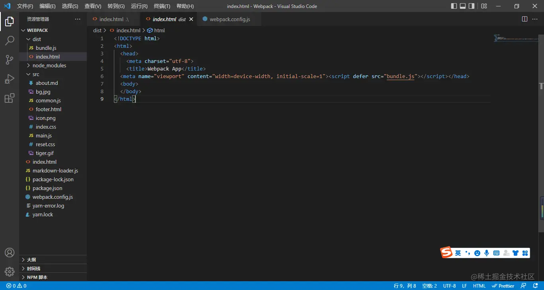The image size is (544, 290).
Task: Open the Sogou toolbox grid icon
Action: 525,253
